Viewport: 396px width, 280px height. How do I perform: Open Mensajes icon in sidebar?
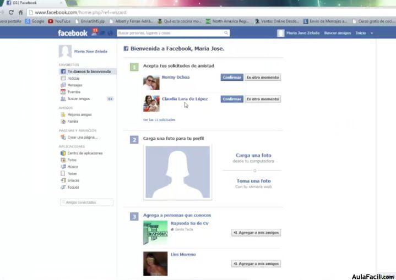(x=63, y=85)
